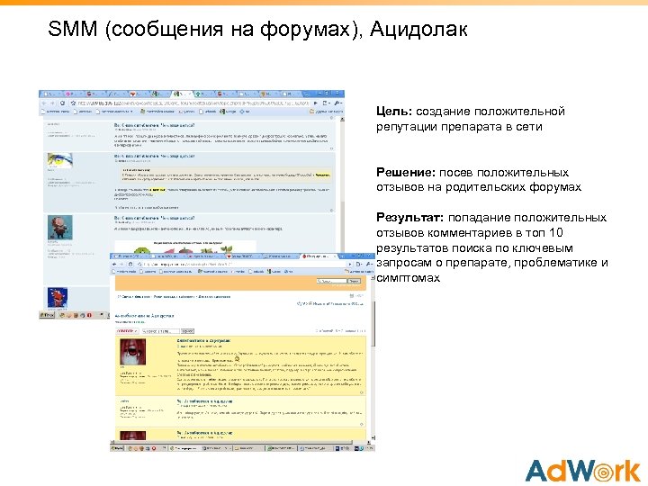Click the red Opera icon in lower taskbar

(154, 448)
